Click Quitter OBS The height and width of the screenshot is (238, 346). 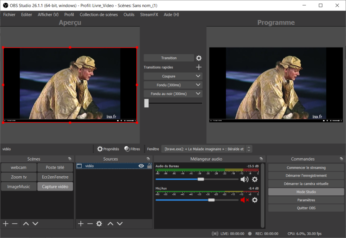tap(306, 208)
